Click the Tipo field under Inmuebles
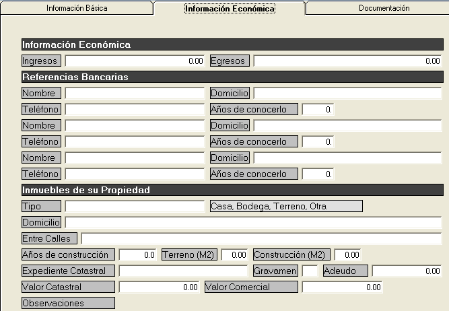Viewport: 449px width, 311px height. pyautogui.click(x=135, y=206)
